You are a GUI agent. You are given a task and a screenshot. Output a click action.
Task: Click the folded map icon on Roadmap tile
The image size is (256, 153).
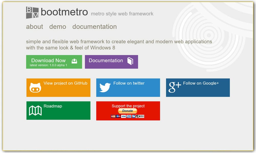[35, 110]
